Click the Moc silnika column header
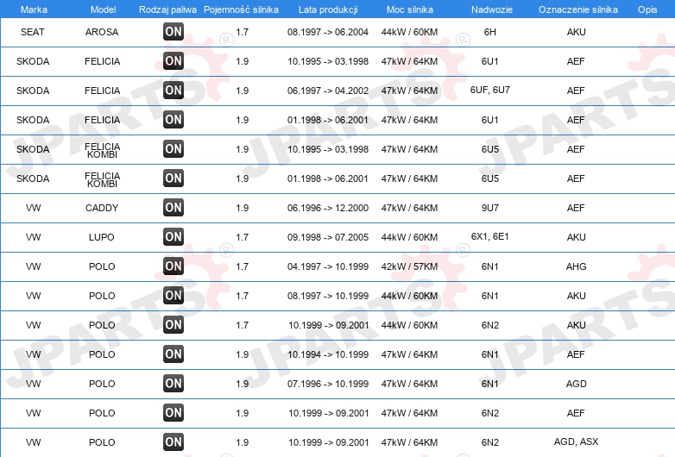The height and width of the screenshot is (457, 675). 409,9
